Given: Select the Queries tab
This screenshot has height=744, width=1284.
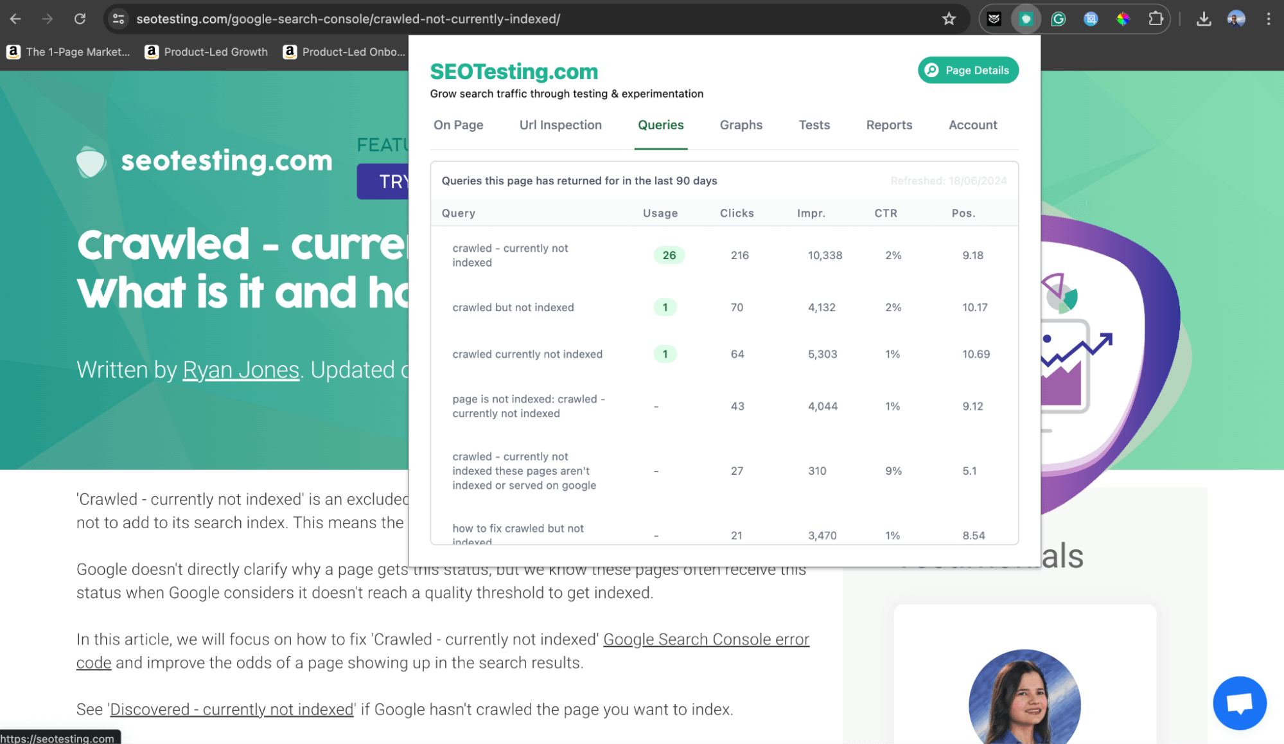Looking at the screenshot, I should pos(660,125).
